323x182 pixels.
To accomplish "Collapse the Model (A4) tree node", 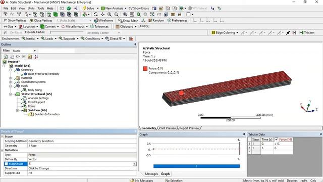I will coord(4,66).
